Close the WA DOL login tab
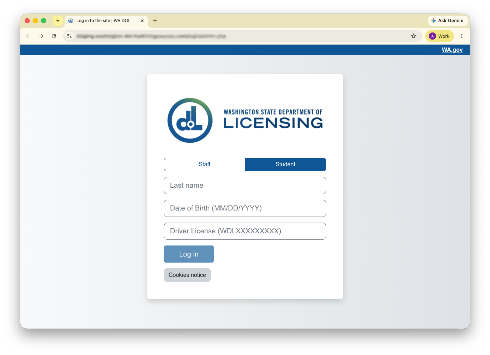The width and height of the screenshot is (490, 355). (x=142, y=21)
